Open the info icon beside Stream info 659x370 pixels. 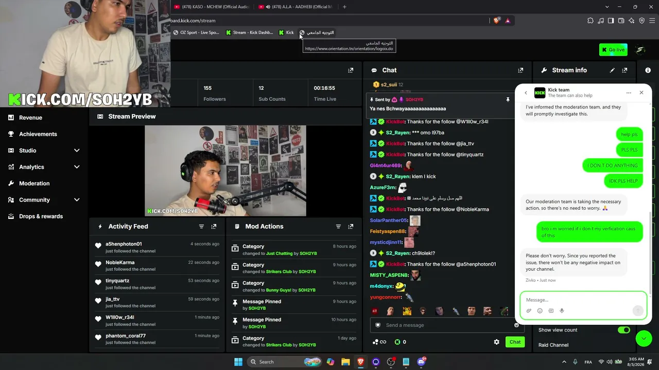point(648,70)
